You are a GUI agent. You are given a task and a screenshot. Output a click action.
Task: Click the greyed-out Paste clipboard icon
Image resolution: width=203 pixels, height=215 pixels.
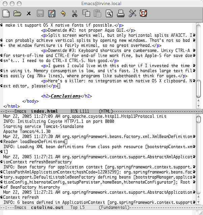[x=97, y=14]
